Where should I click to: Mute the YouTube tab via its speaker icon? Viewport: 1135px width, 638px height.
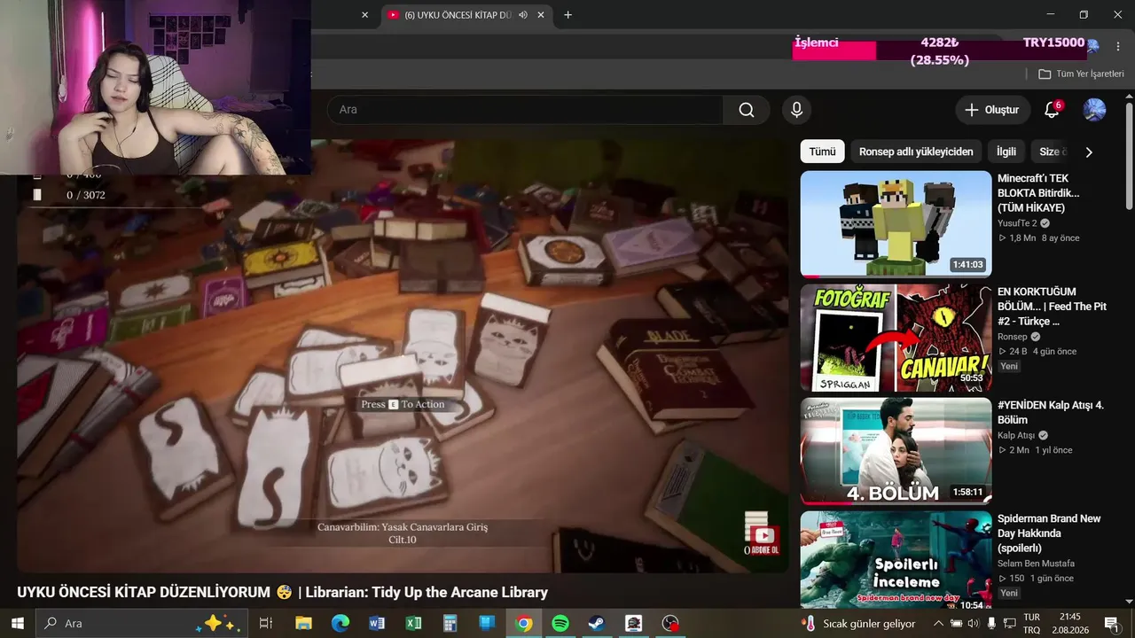coord(523,15)
